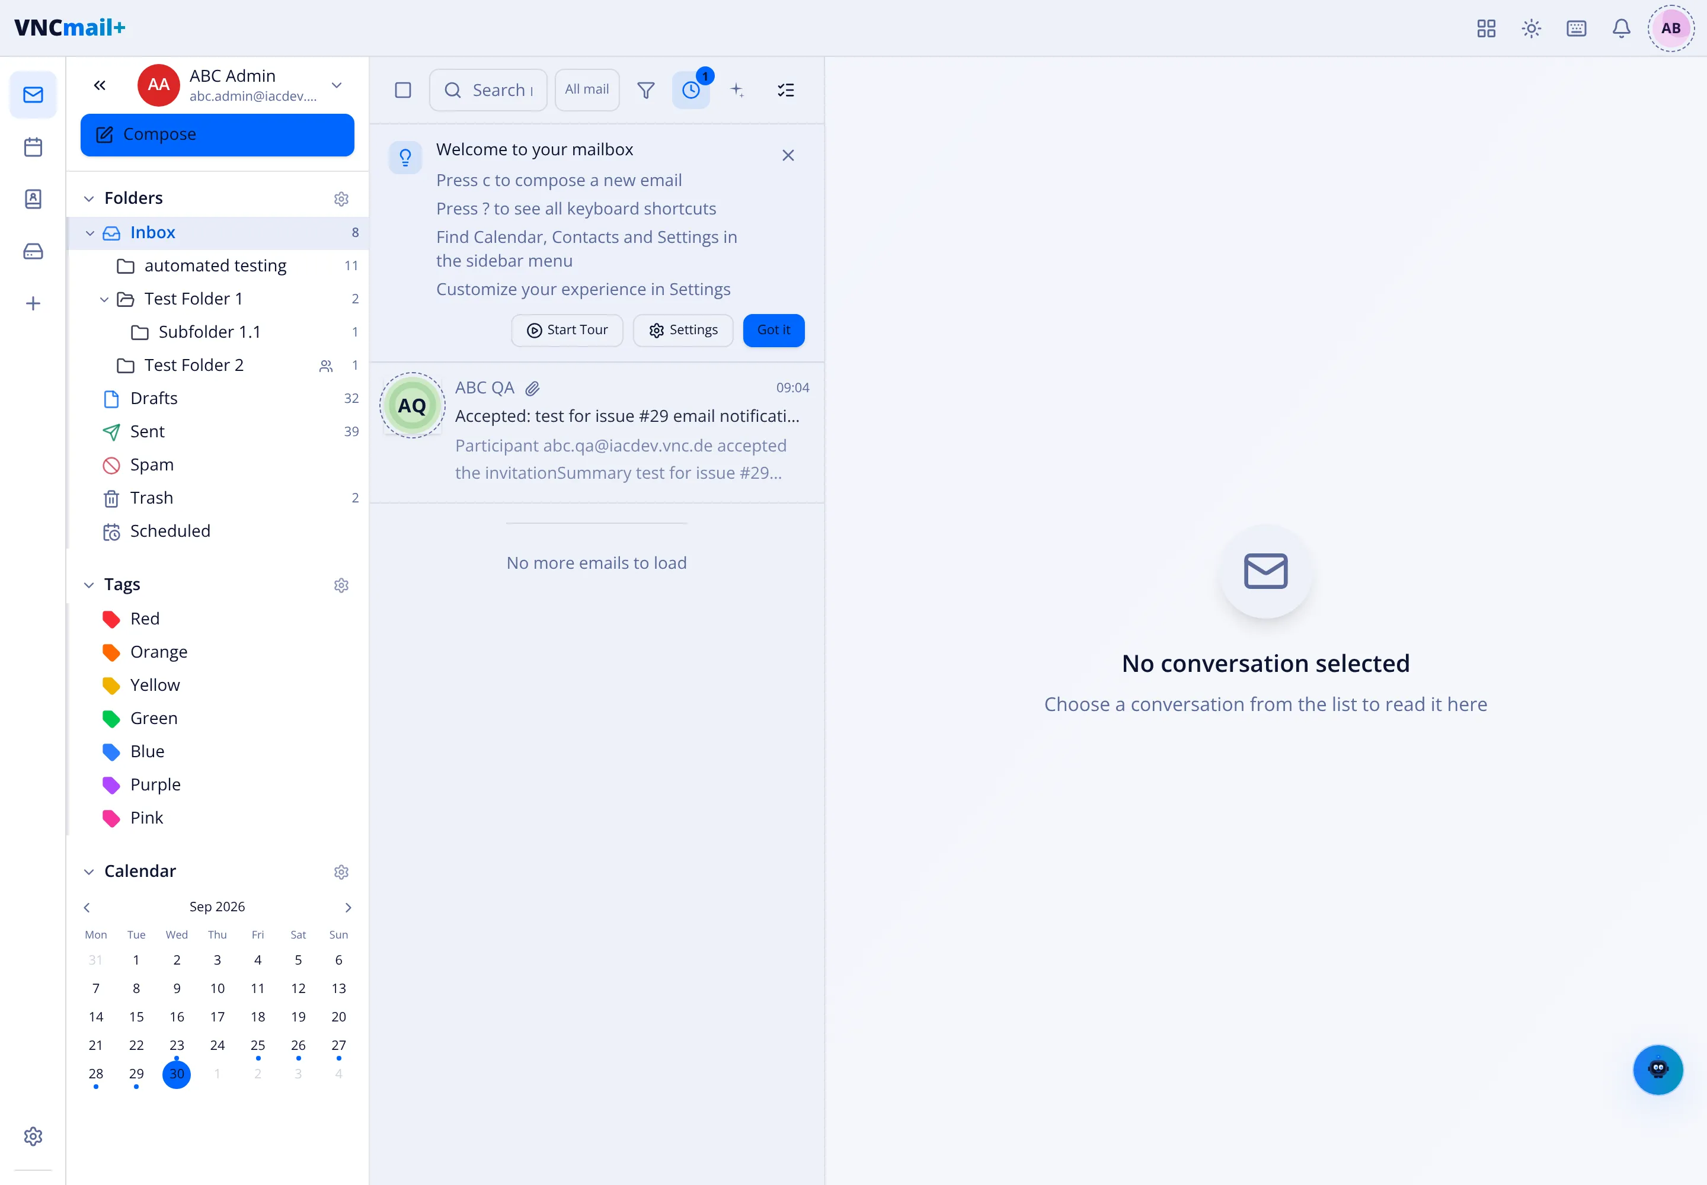This screenshot has width=1707, height=1185.
Task: Open Folders settings gear
Action: (x=341, y=198)
